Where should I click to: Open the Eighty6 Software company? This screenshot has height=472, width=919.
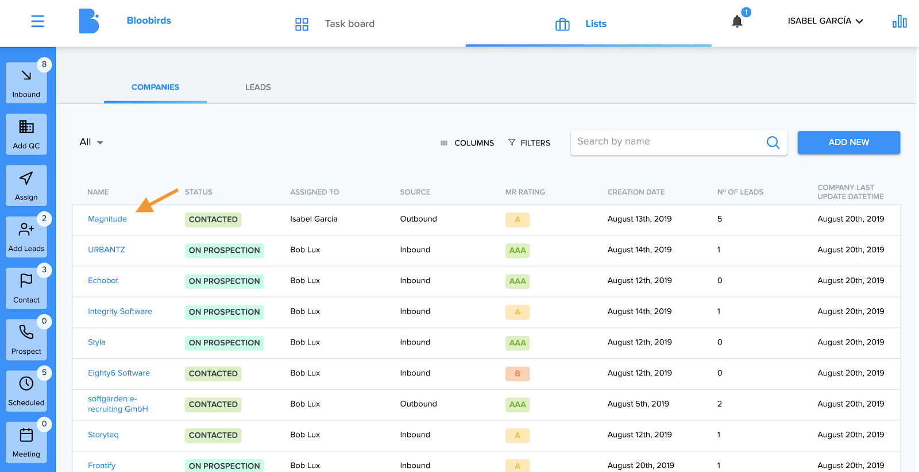(x=119, y=373)
